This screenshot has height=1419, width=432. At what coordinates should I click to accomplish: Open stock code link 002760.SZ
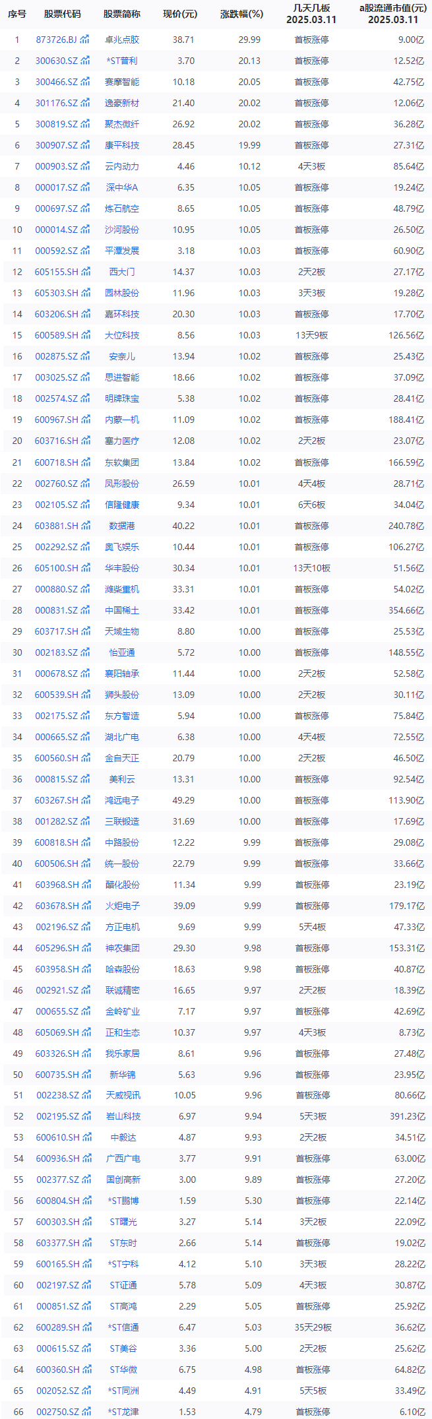pyautogui.click(x=57, y=484)
